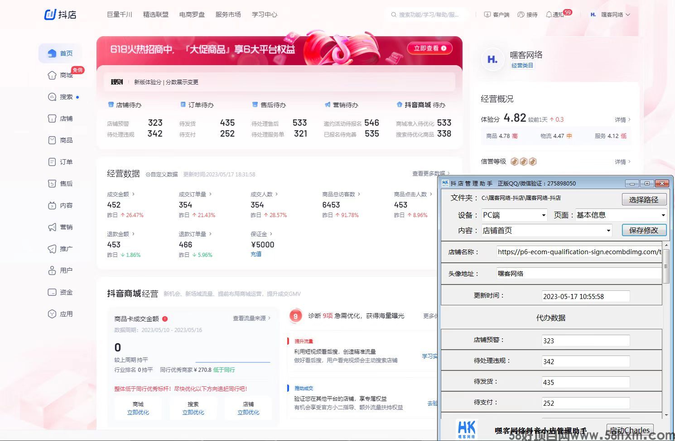Open the 设备 PC端 dropdown
Image resolution: width=675 pixels, height=441 pixels.
tap(514, 215)
